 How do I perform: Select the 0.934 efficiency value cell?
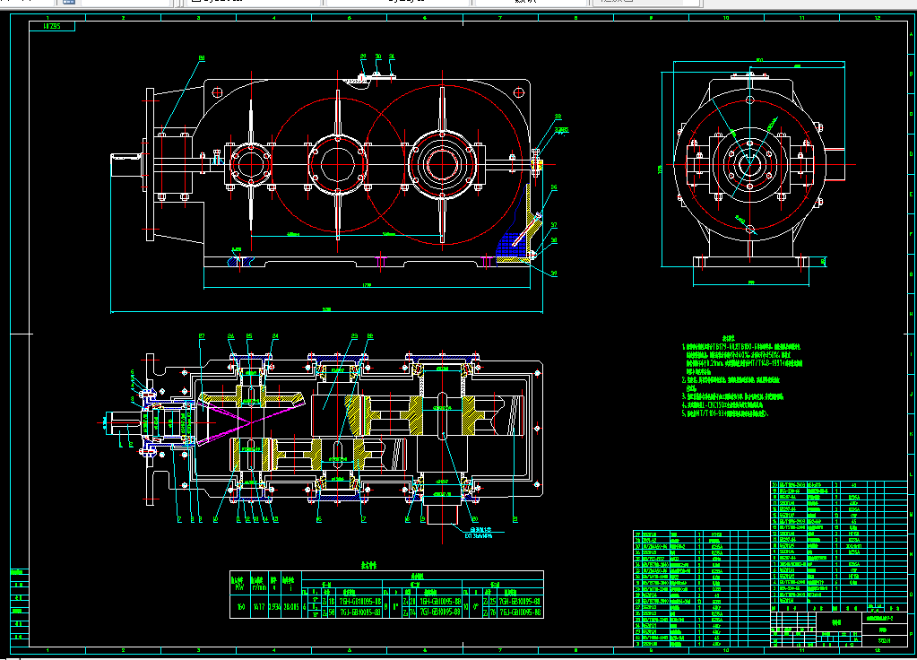pyautogui.click(x=275, y=607)
